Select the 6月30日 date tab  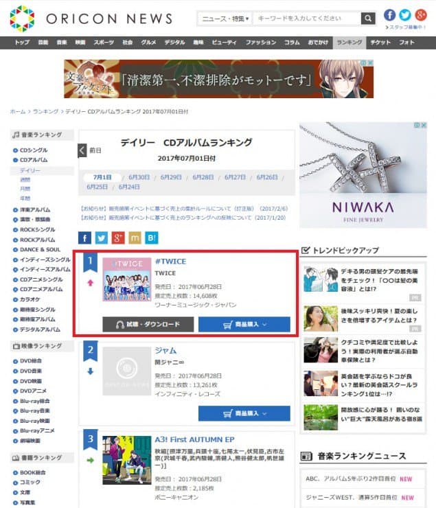tap(139, 176)
